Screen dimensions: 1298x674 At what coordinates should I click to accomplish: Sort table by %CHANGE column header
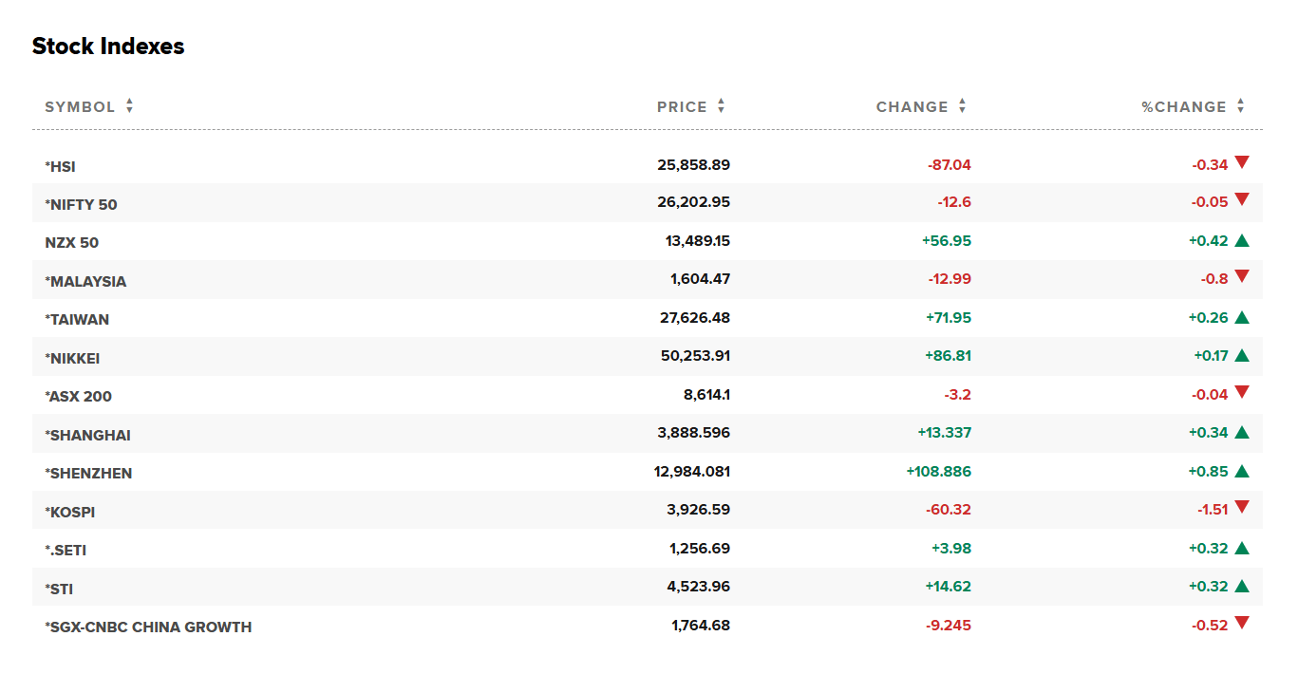1183,107
